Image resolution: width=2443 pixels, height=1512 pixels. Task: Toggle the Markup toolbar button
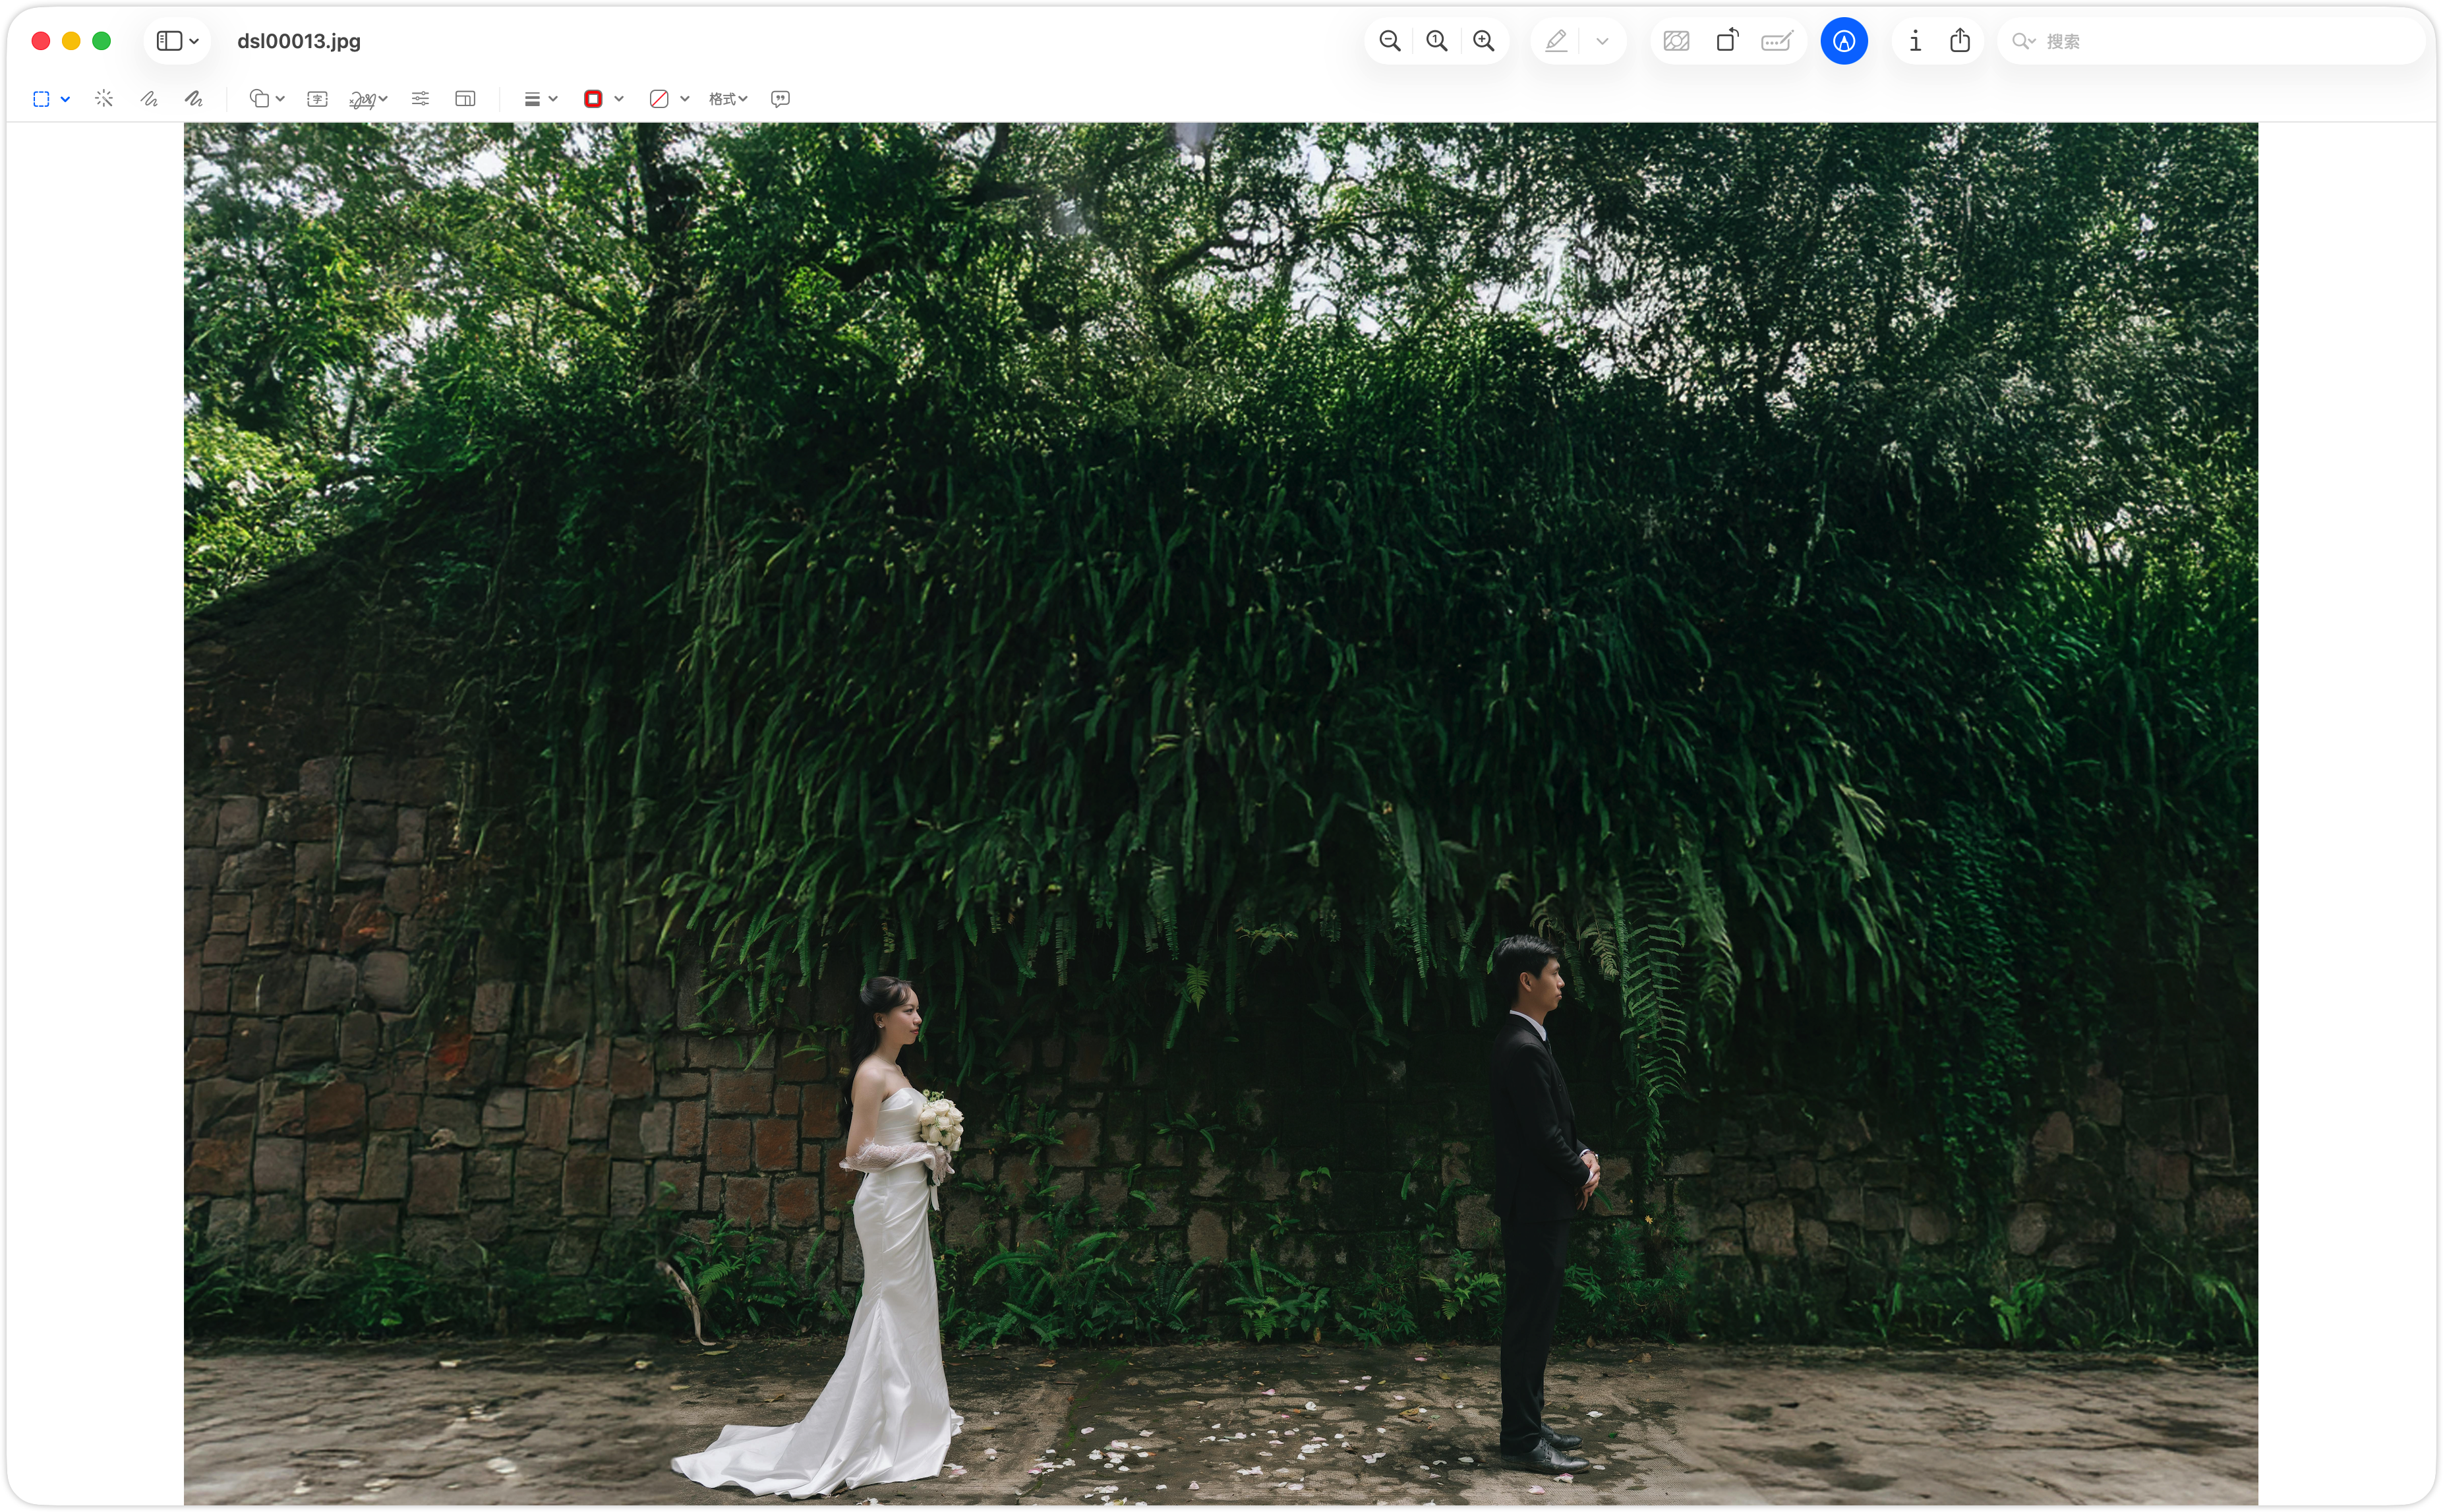click(x=1844, y=41)
